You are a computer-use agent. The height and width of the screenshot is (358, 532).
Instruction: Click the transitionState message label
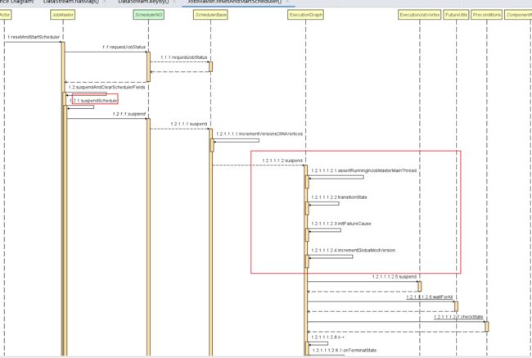(339, 197)
